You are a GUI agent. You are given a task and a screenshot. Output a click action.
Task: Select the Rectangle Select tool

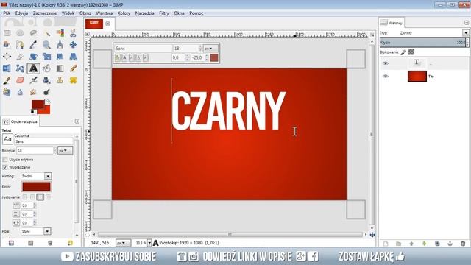(7, 33)
